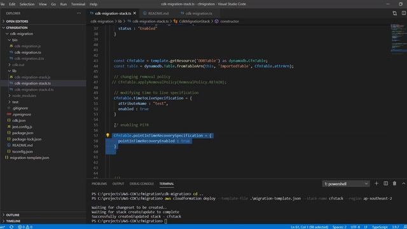
Task: Open the Selection menu
Action: [x=27, y=4]
